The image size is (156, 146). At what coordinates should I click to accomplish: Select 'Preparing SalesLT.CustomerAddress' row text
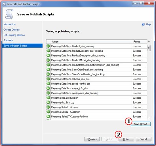click(x=69, y=117)
